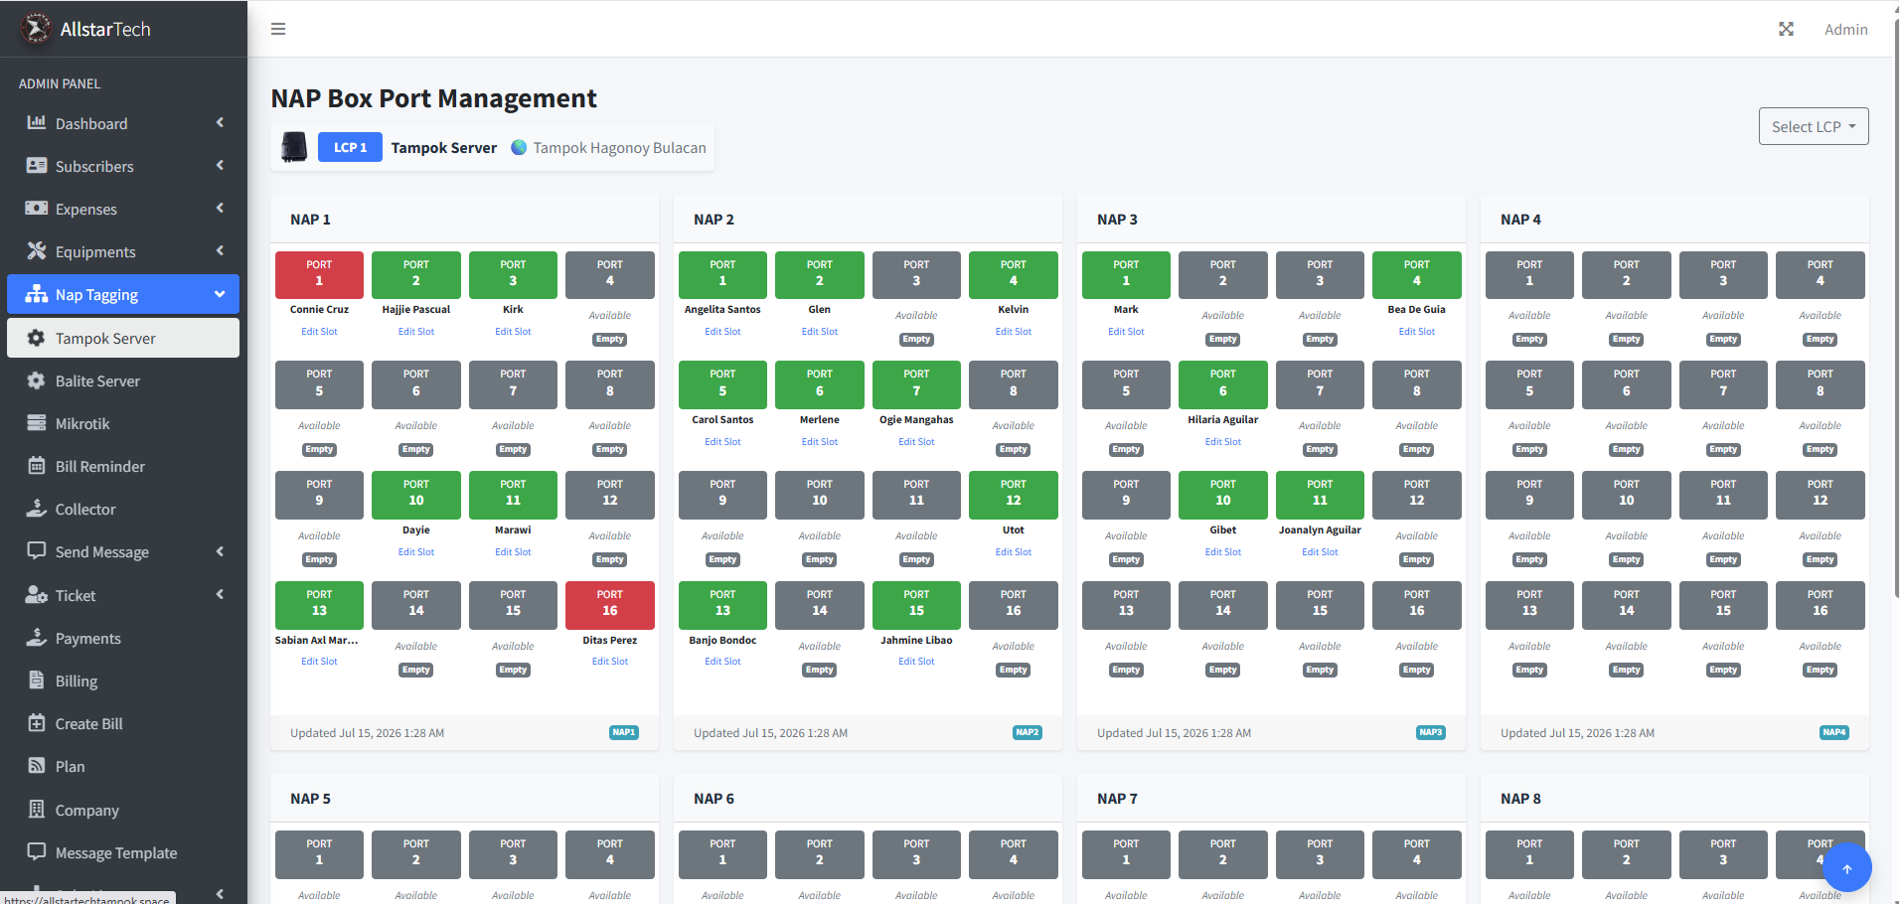Go to Mikrotik menu item

click(x=123, y=423)
